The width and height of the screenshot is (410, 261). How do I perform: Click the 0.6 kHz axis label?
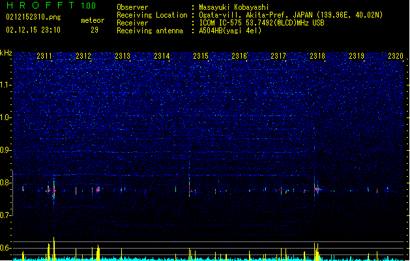point(5,248)
